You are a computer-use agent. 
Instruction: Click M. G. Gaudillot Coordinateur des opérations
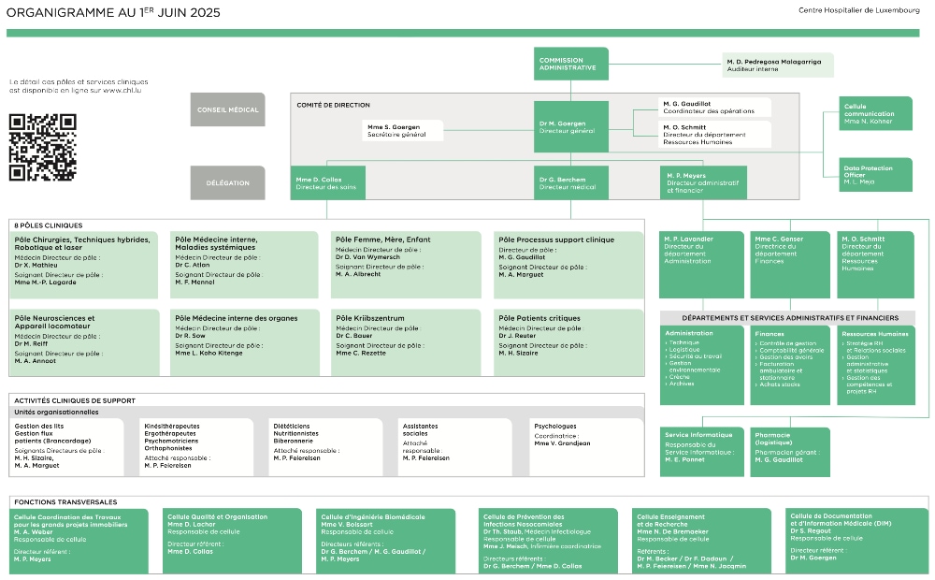tap(714, 108)
